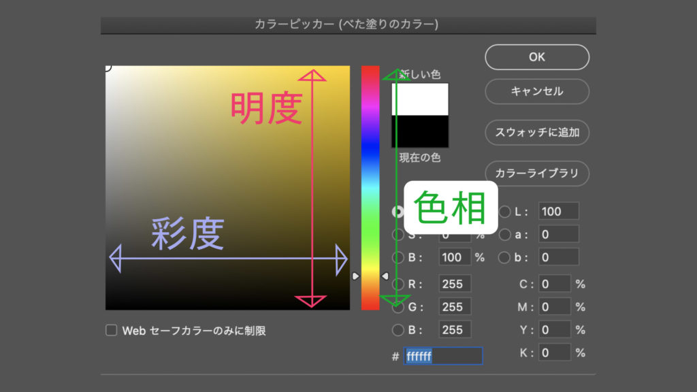The height and width of the screenshot is (392, 697).
Task: Select the Lab b radio button
Action: pos(504,257)
